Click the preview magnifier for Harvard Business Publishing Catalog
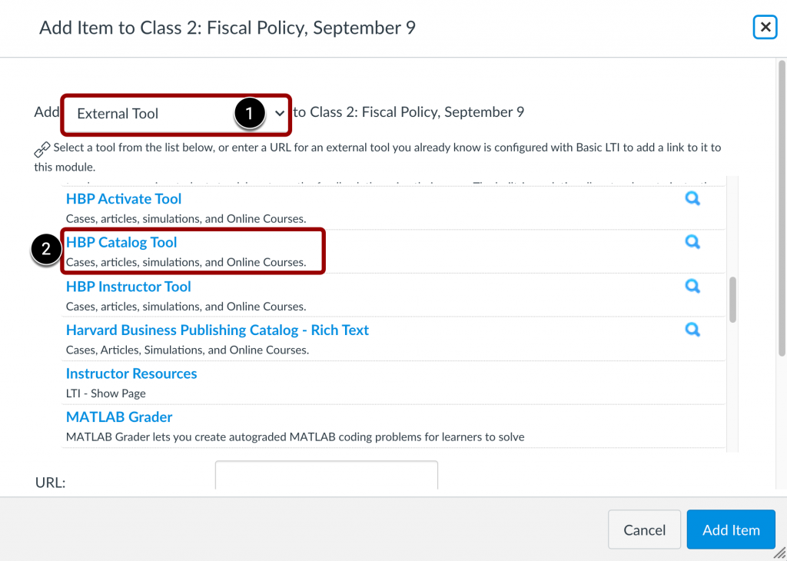 tap(692, 329)
